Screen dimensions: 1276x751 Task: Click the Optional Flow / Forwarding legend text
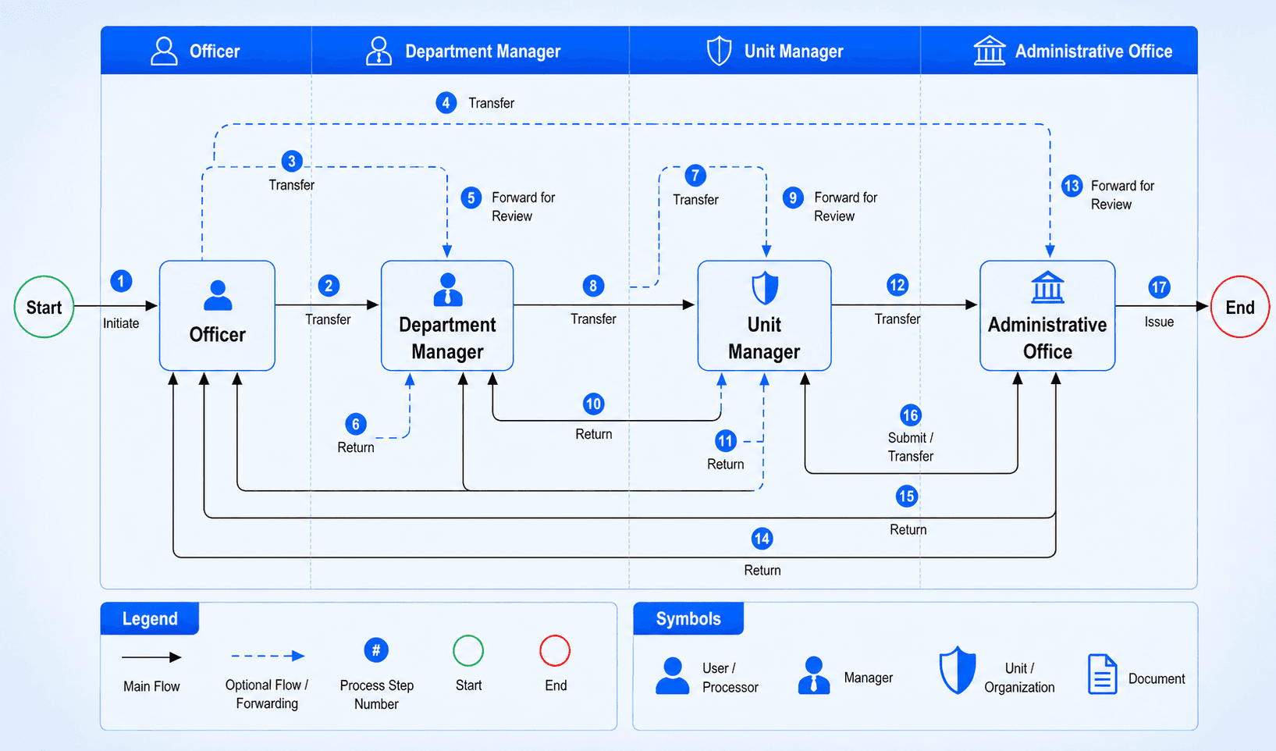(x=267, y=694)
